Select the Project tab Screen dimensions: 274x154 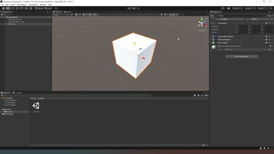pyautogui.click(x=5, y=93)
